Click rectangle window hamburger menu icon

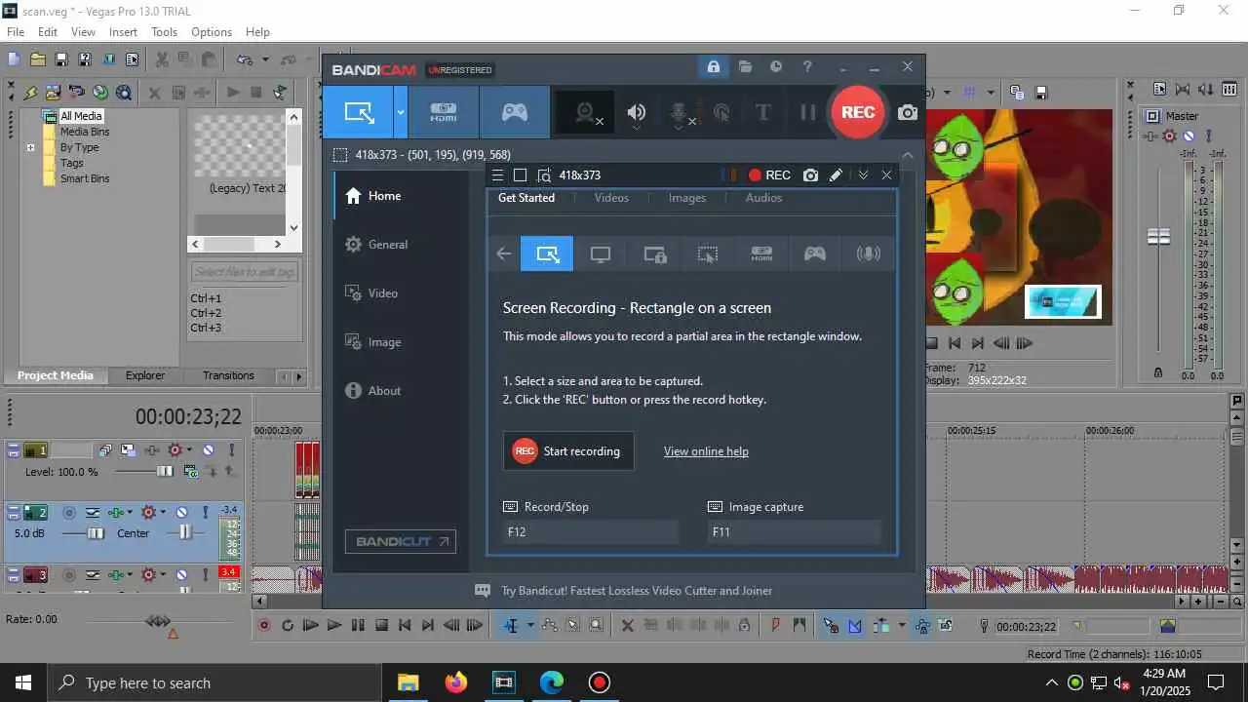[497, 175]
